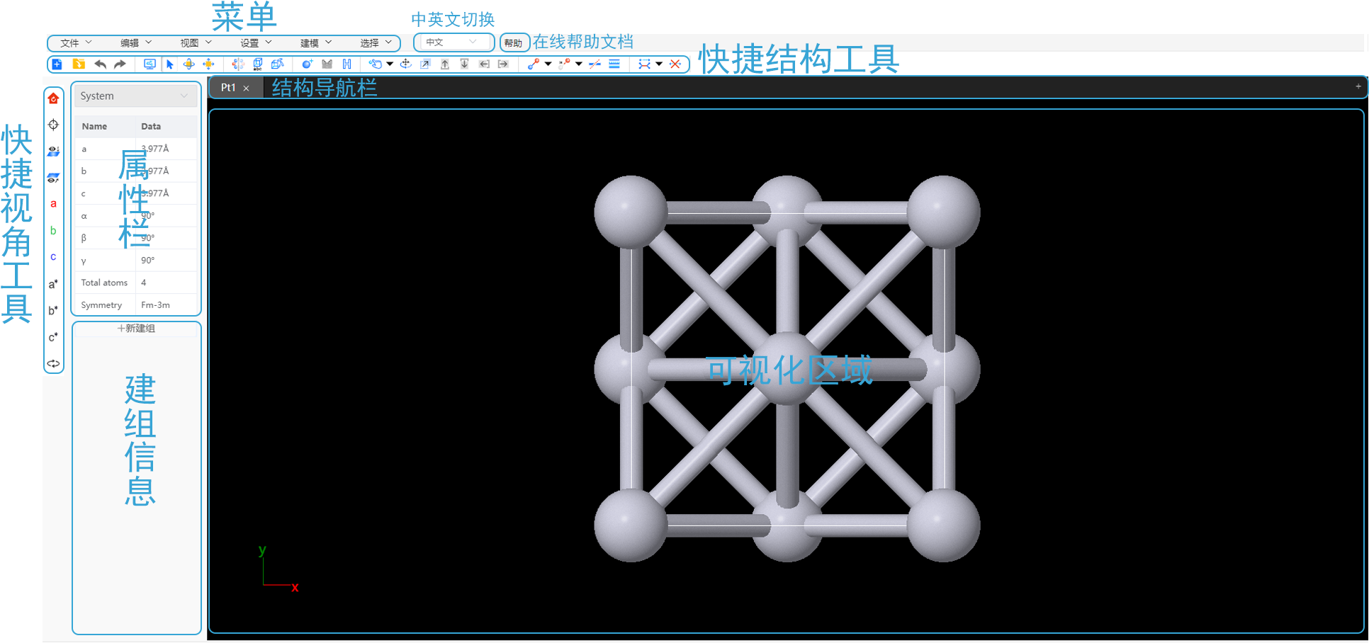This screenshot has height=643, width=1369.
Task: Click the monitor display icon in the toolbar
Action: pos(150,64)
